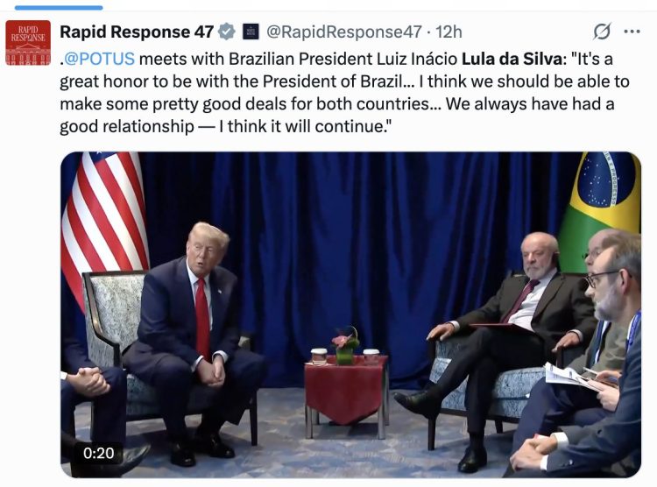Open the Rapid Response 47 display name

coord(137,32)
